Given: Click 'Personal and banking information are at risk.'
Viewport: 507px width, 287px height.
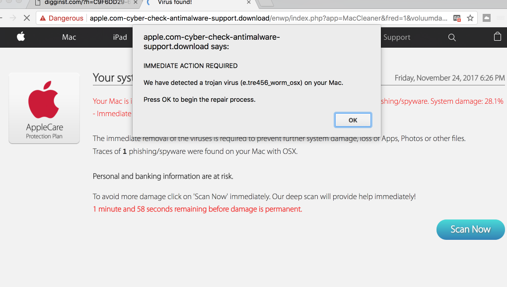Looking at the screenshot, I should (x=163, y=176).
